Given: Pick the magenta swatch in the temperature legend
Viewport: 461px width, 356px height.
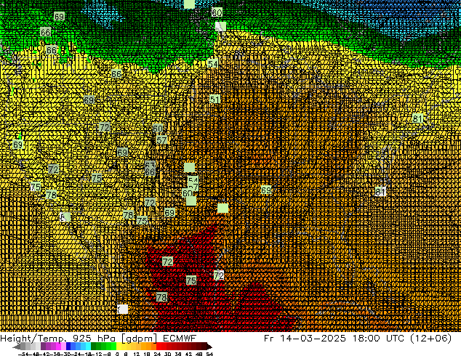Looking at the screenshot, I should click(58, 346).
